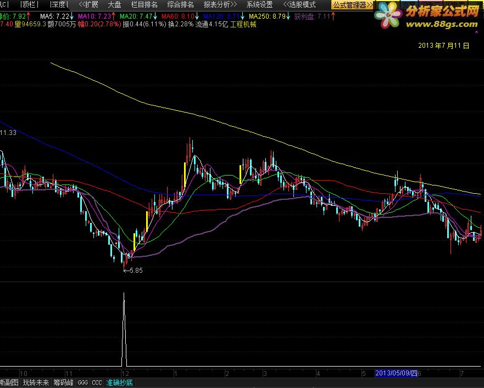
Task: Click the highlighted 2013/05/09/四 date marker
Action: tap(396, 373)
